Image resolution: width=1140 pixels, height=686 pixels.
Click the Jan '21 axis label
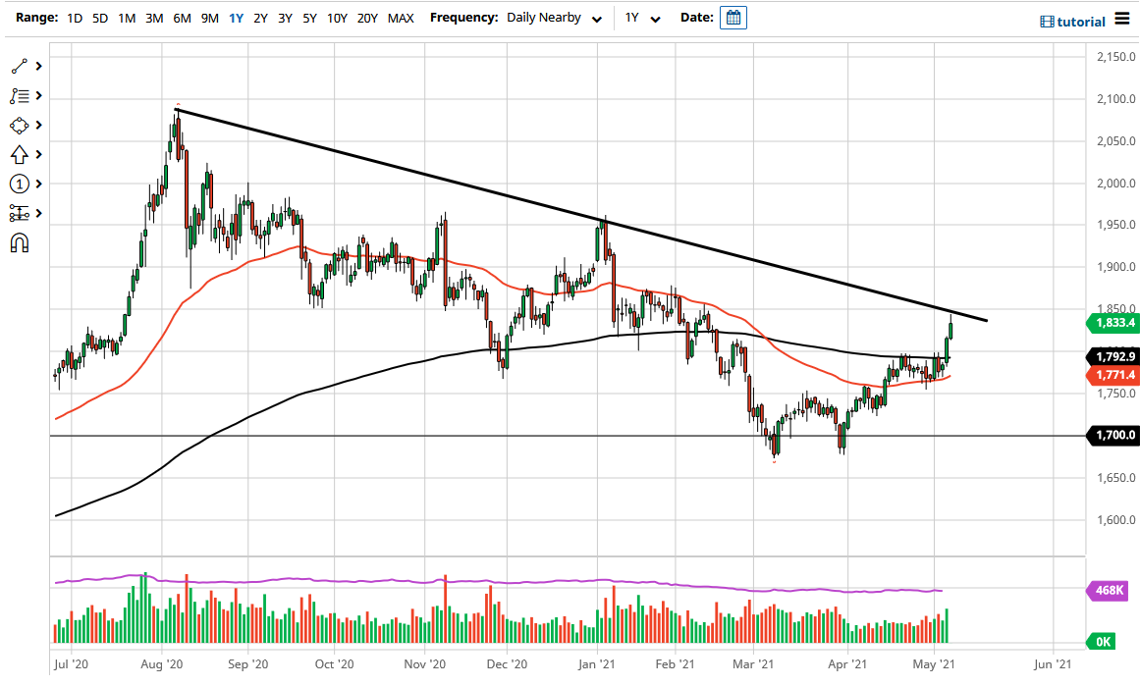[x=597, y=664]
